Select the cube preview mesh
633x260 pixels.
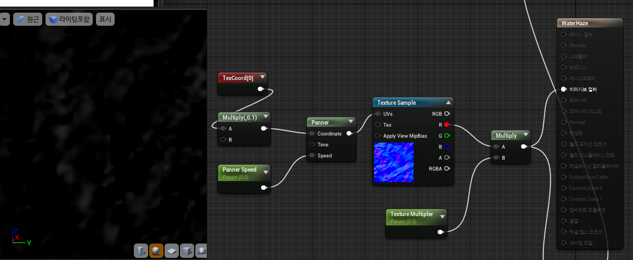pos(187,251)
